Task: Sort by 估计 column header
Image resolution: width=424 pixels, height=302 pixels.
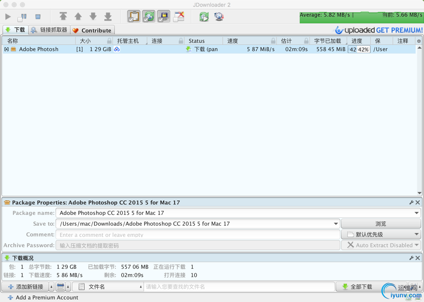Action: pos(293,41)
